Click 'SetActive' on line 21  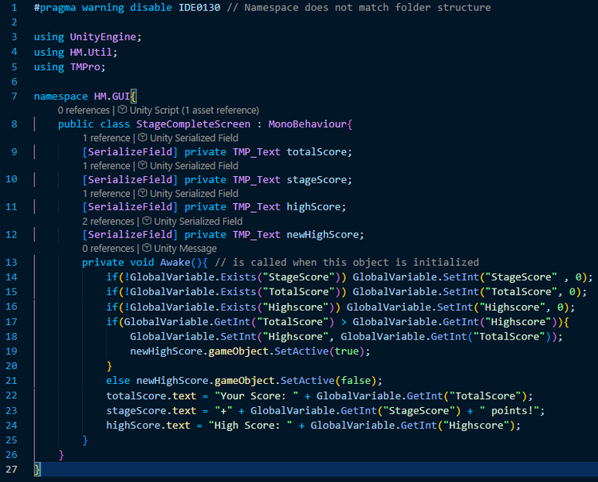pyautogui.click(x=308, y=381)
